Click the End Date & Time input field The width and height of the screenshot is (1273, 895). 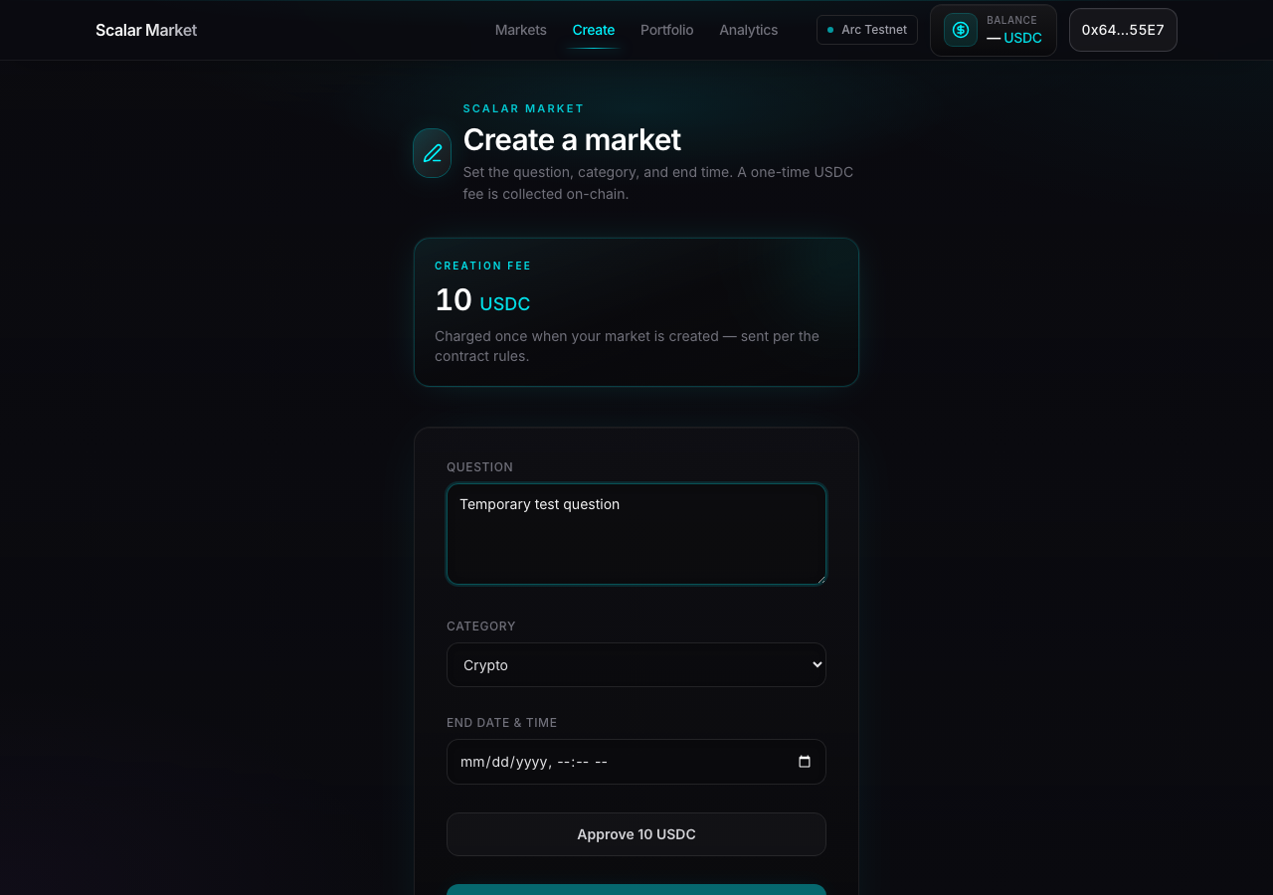(x=636, y=762)
